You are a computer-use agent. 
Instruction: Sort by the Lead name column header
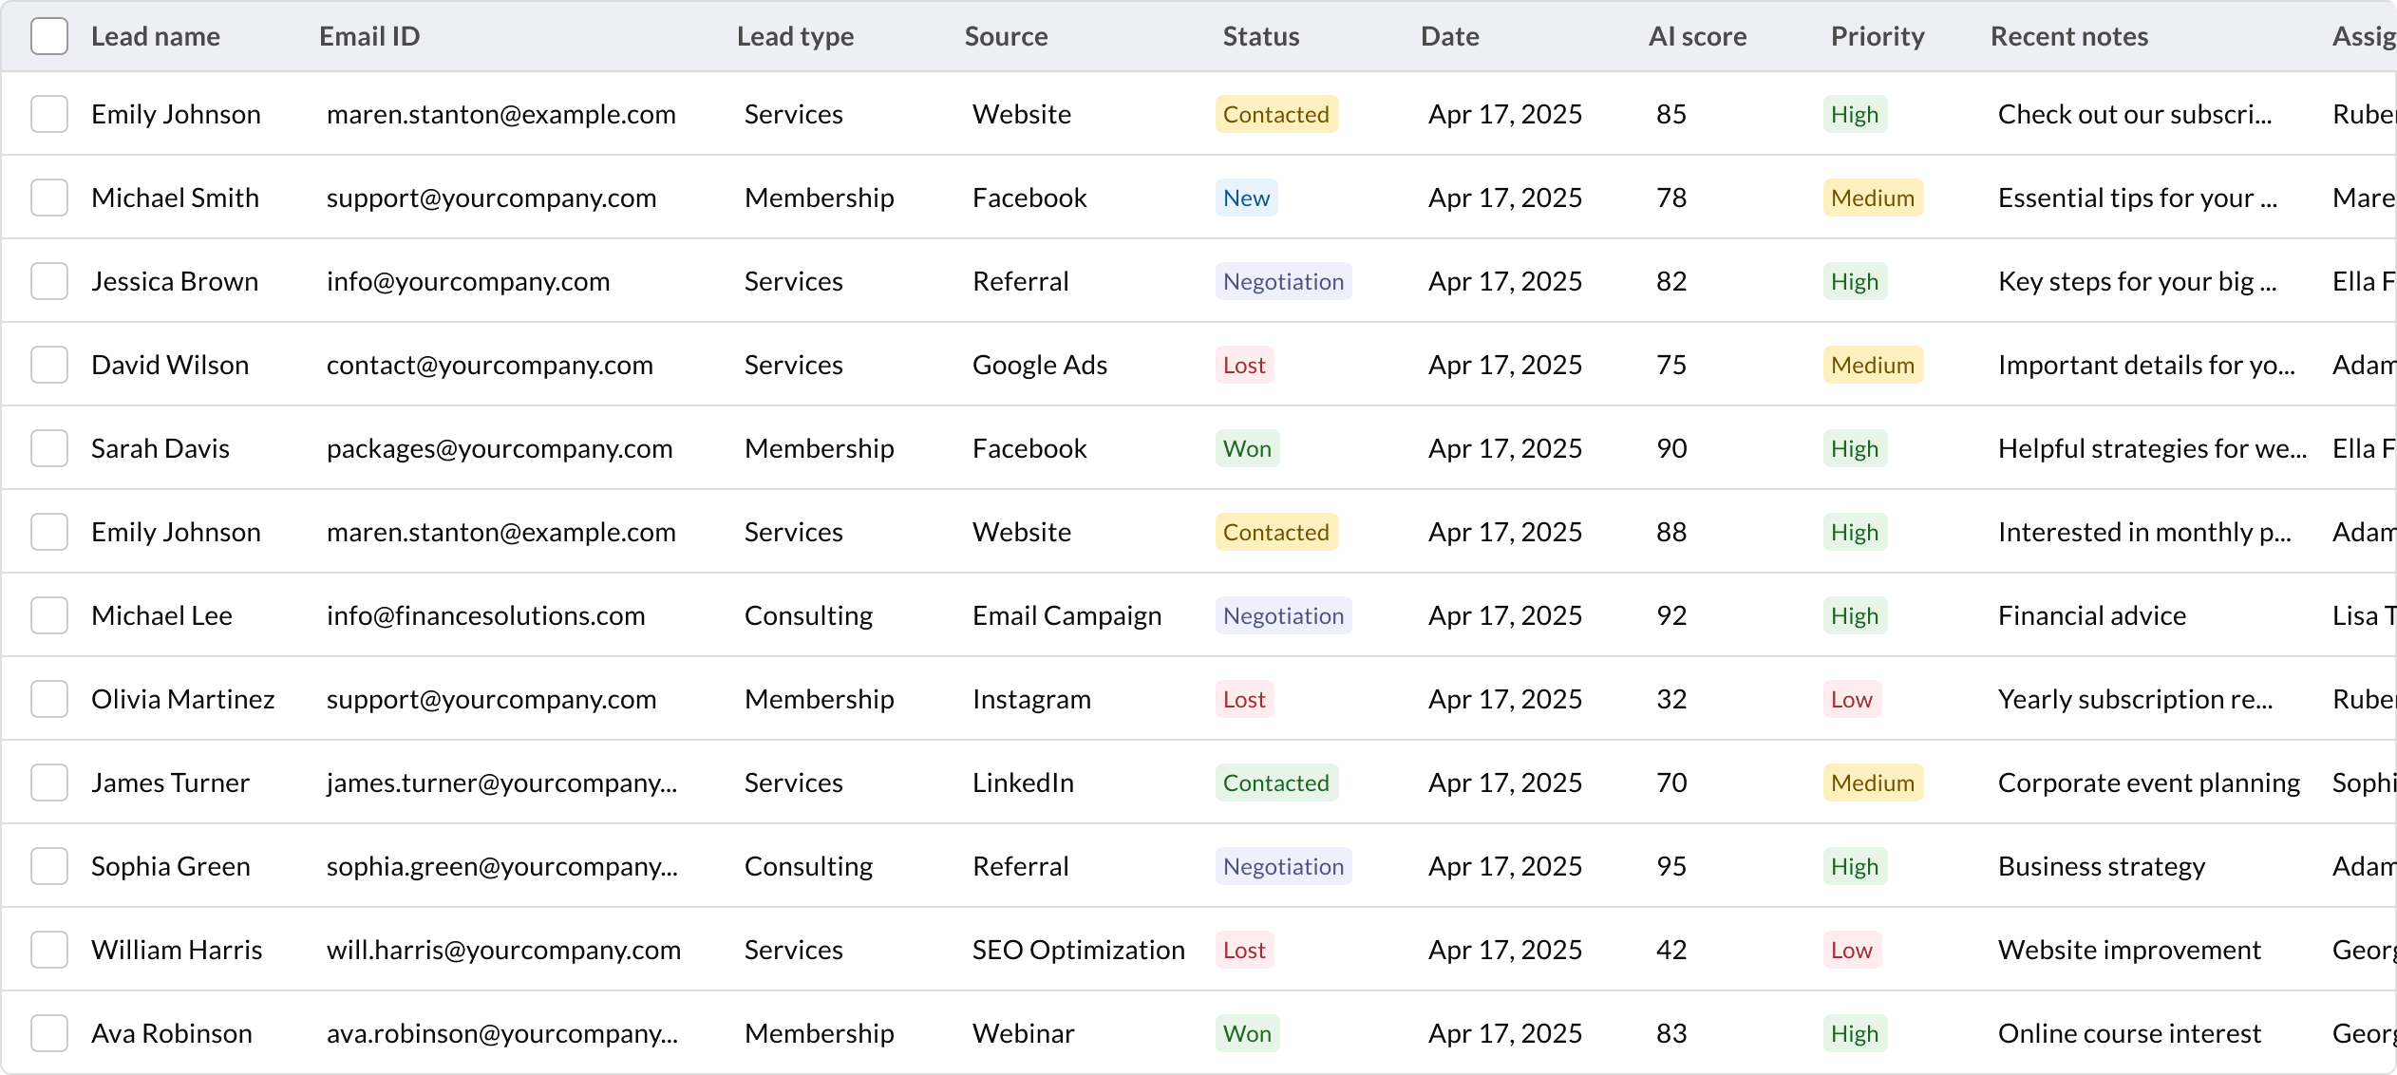click(156, 36)
